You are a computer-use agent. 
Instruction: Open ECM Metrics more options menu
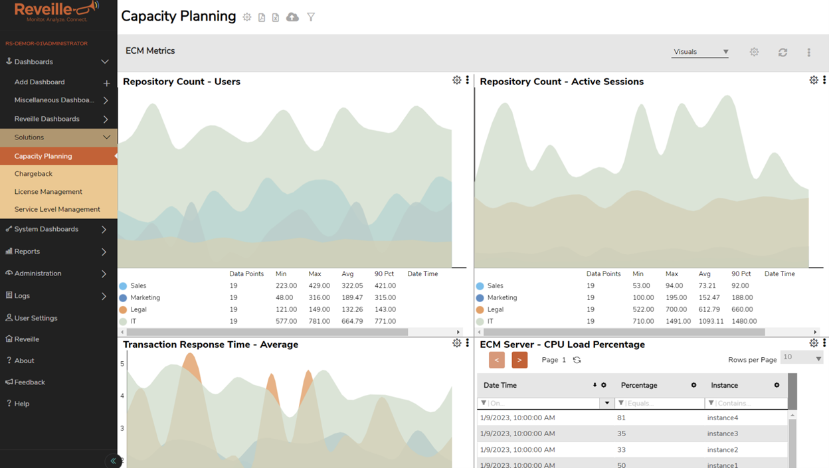coord(808,52)
